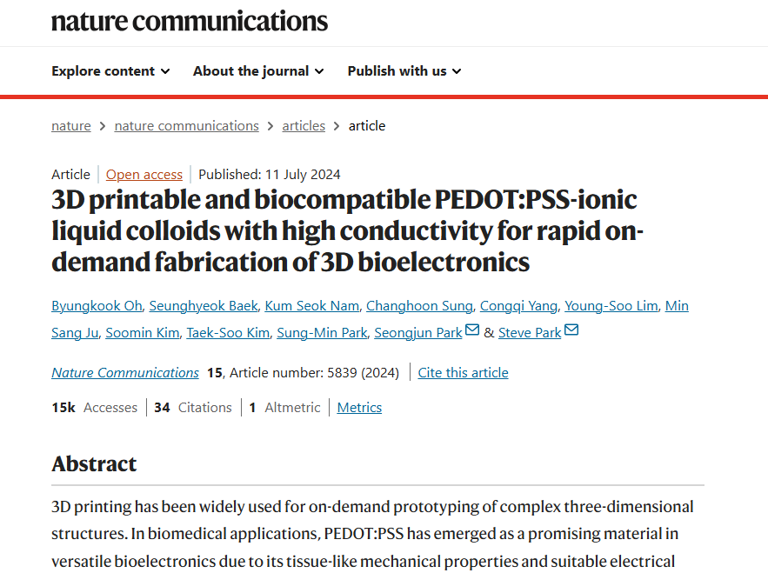Open author Congqi Yang's info
The image size is (768, 573).
pyautogui.click(x=519, y=306)
